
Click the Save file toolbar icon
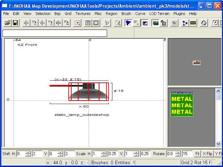point(15,23)
